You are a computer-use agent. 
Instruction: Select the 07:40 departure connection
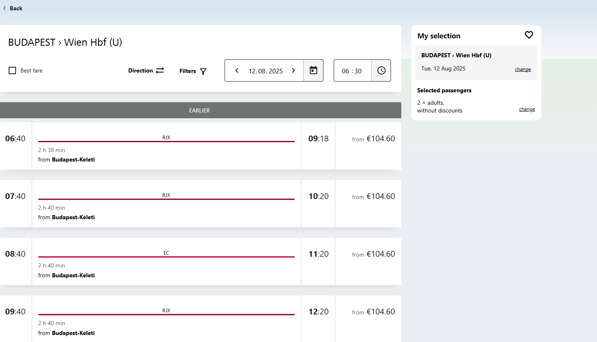(201, 204)
